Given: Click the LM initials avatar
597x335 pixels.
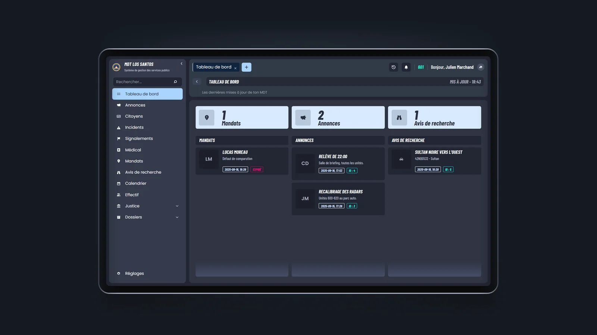Looking at the screenshot, I should click(209, 159).
